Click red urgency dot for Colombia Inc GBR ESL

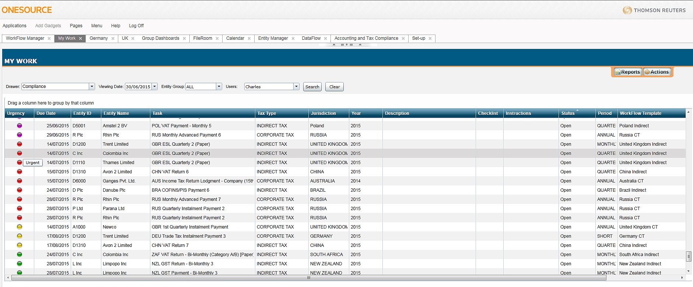20,153
